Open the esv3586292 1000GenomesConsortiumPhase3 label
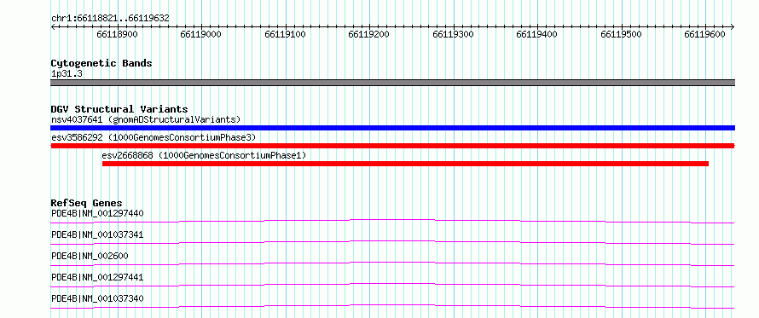The width and height of the screenshot is (759, 318). click(154, 137)
